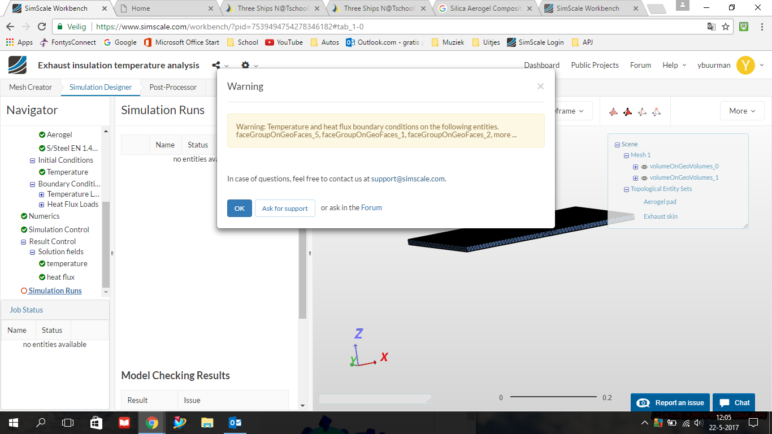Select the black-and-red tetrahedron mesh filter icon

[x=627, y=111]
